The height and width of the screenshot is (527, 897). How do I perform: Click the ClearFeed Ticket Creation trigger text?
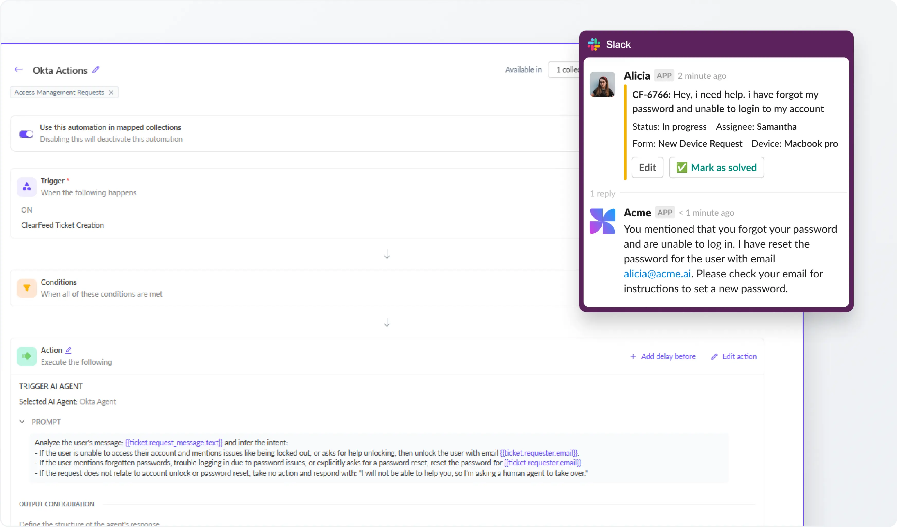click(x=62, y=225)
